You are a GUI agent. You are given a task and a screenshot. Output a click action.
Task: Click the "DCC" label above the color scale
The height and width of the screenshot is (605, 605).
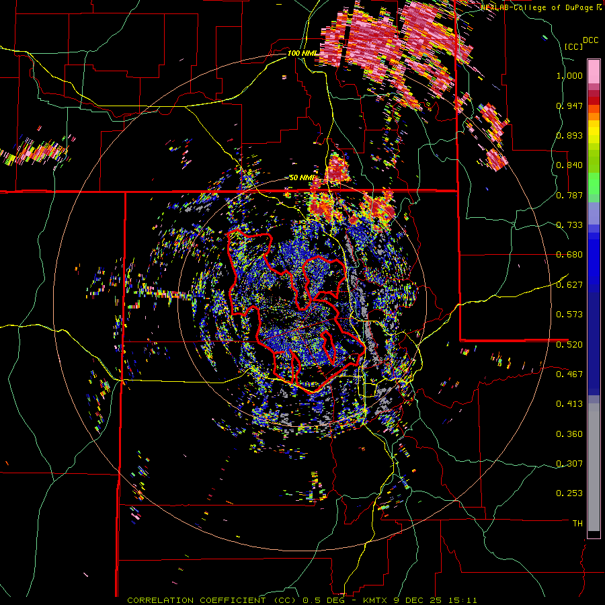click(x=590, y=40)
